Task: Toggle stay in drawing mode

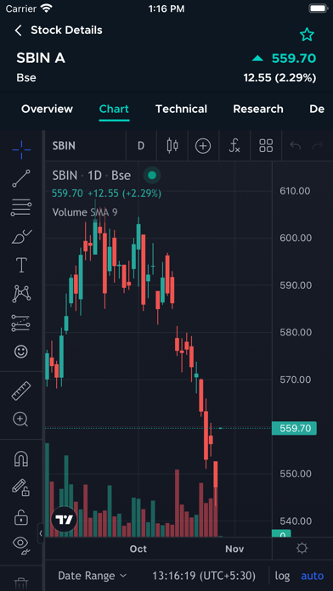Action: click(21, 487)
